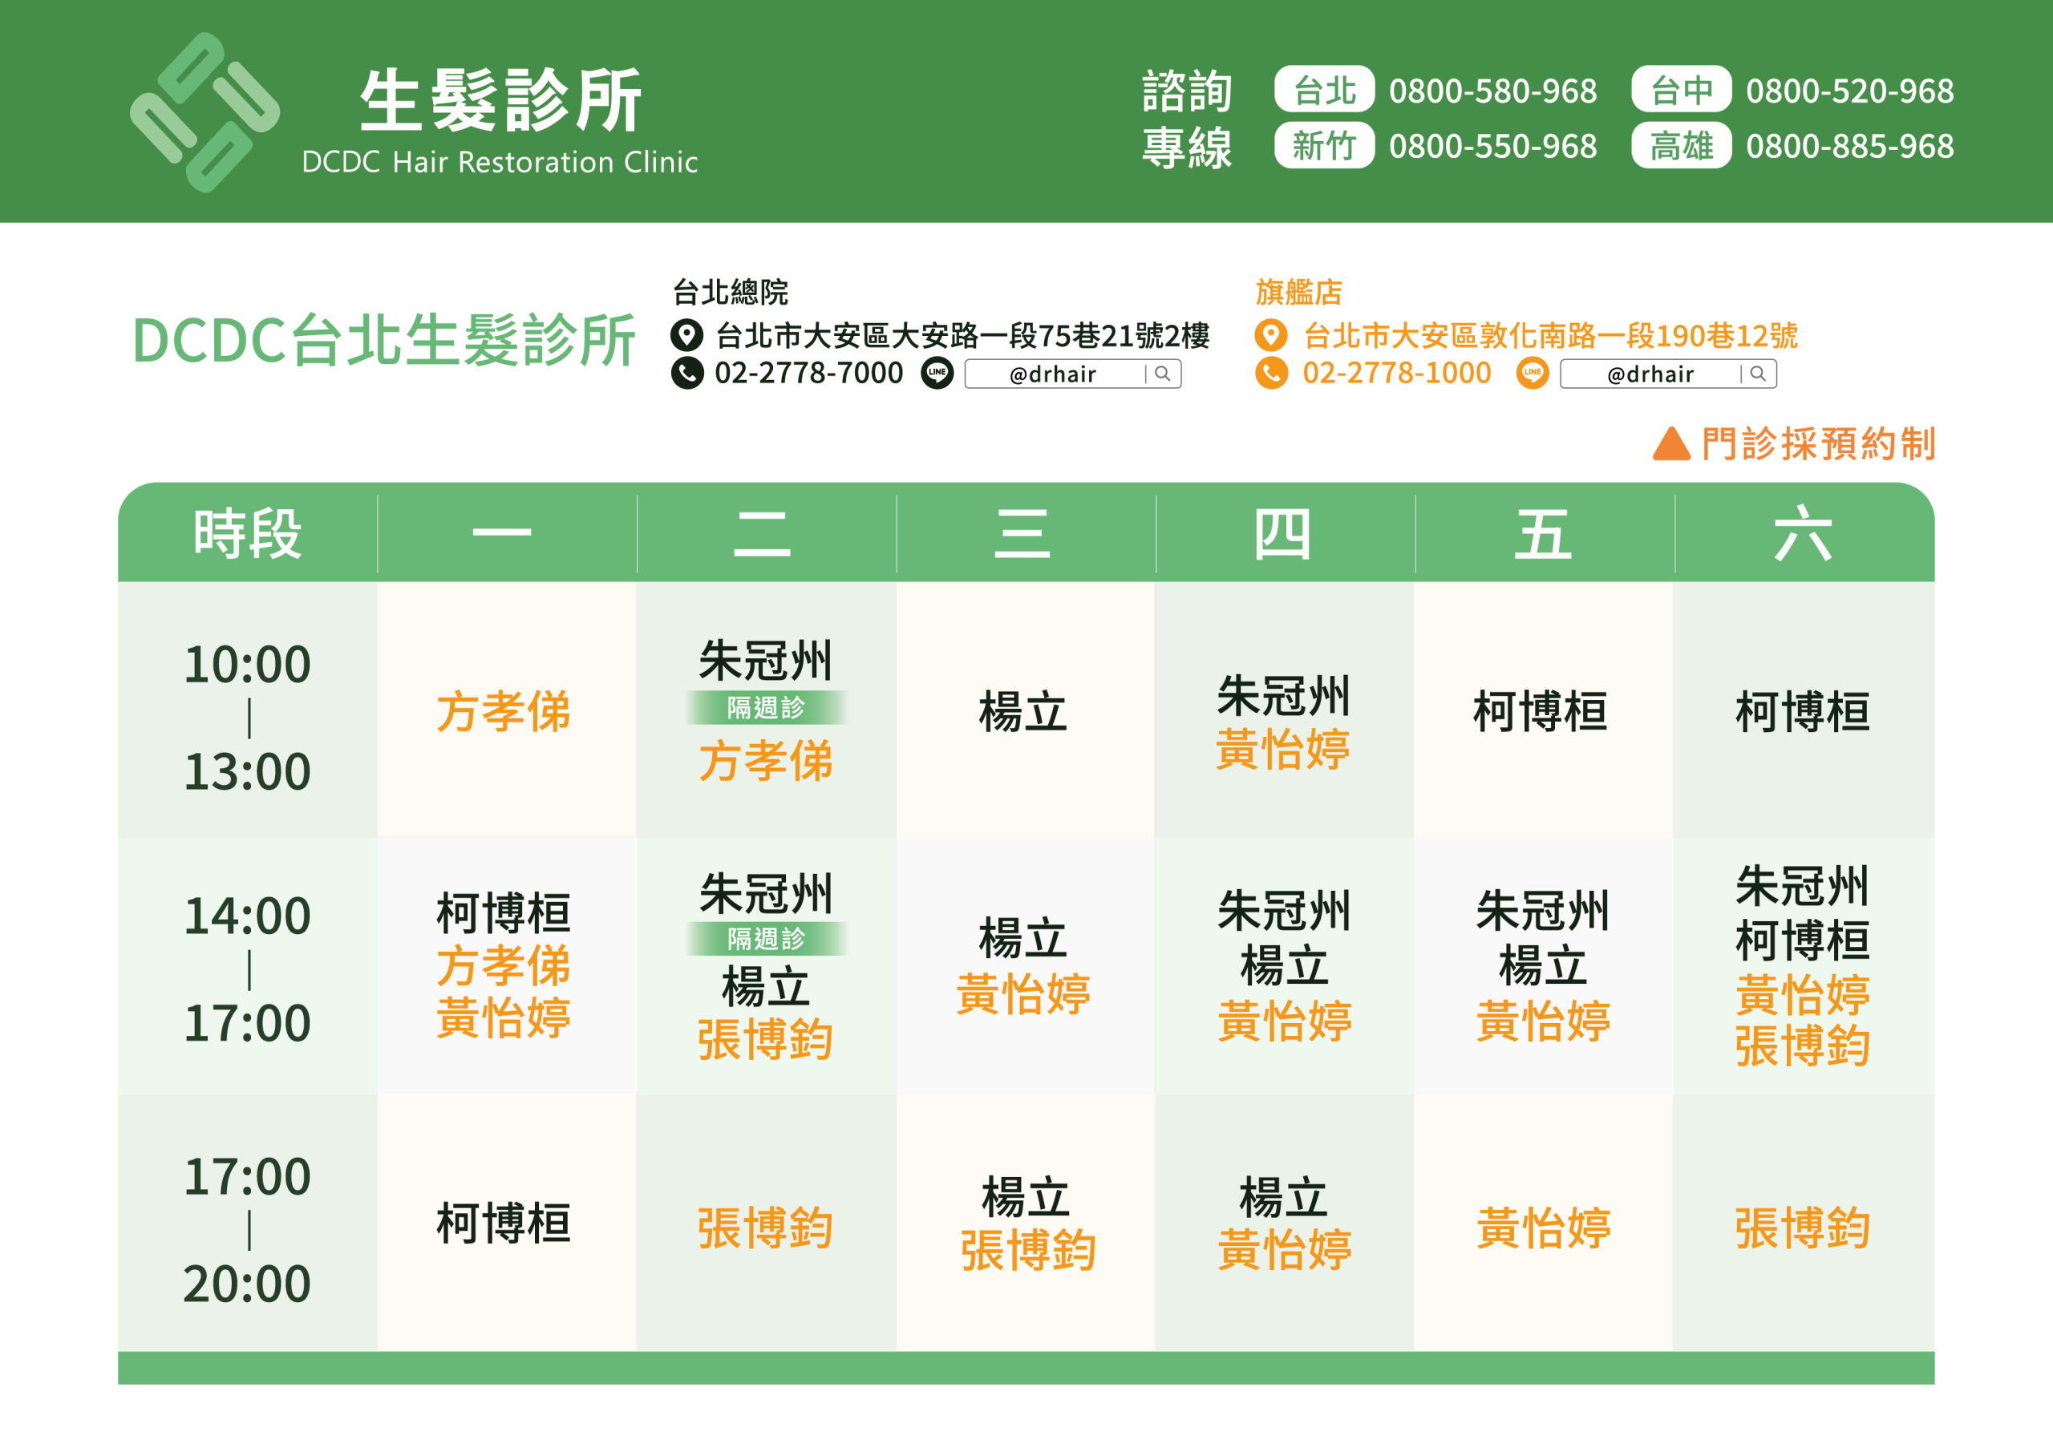2053x1452 pixels.
Task: Click the black phone icon
Action: [x=686, y=373]
